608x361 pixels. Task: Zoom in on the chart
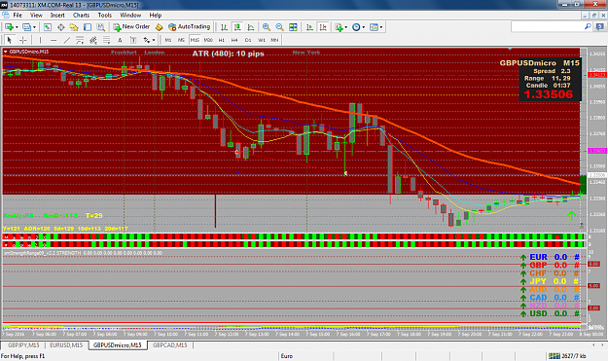pos(266,27)
